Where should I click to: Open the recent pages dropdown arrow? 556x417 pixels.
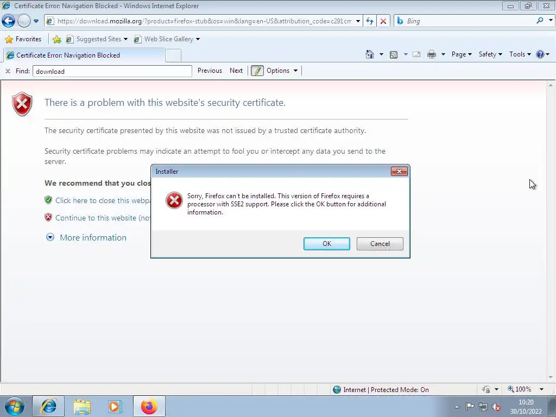[36, 21]
